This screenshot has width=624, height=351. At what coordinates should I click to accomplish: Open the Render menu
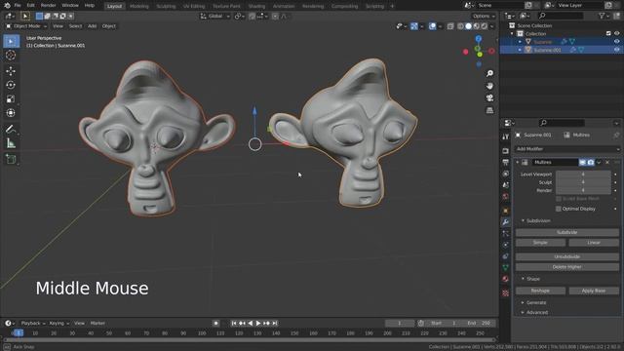pyautogui.click(x=48, y=6)
